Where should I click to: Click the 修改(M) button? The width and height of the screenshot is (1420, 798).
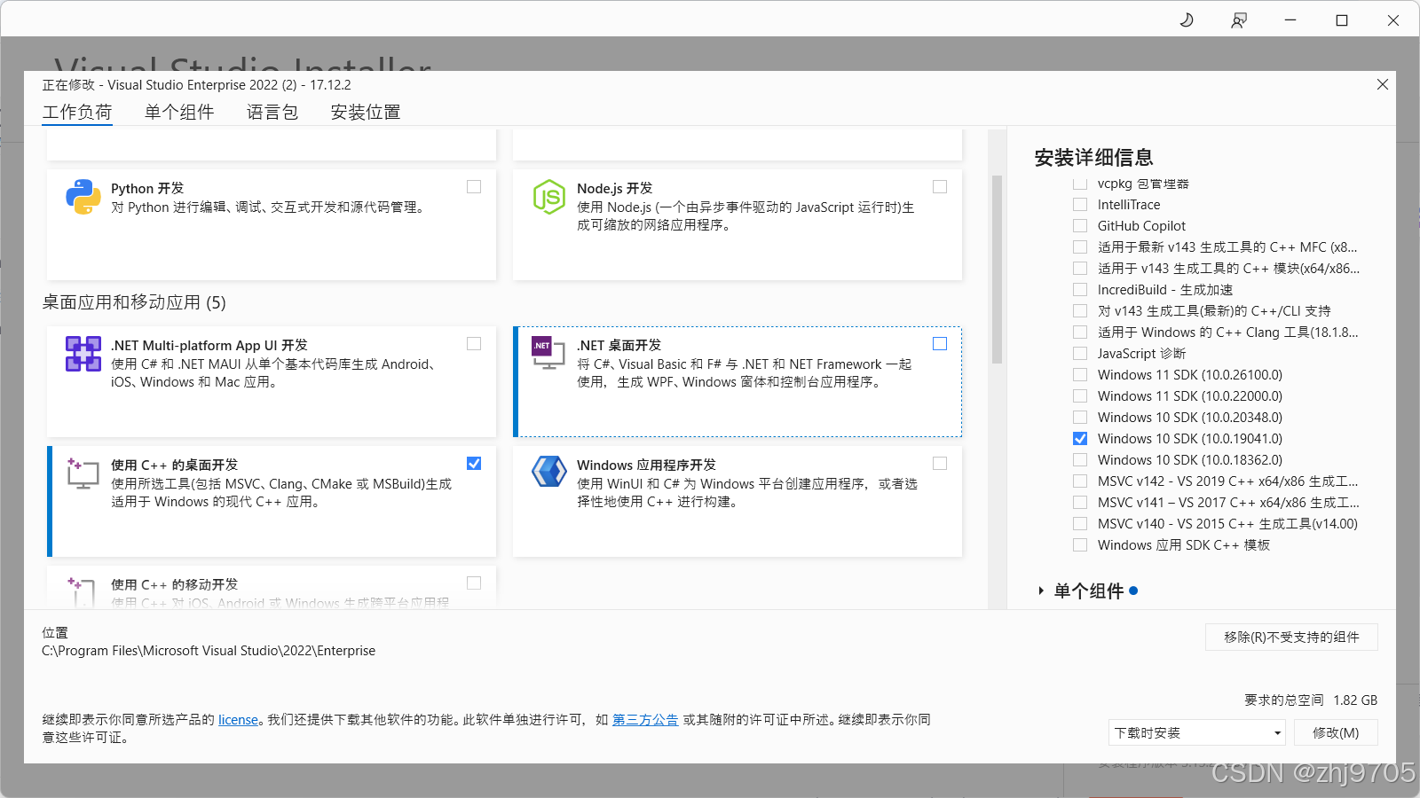click(1336, 733)
